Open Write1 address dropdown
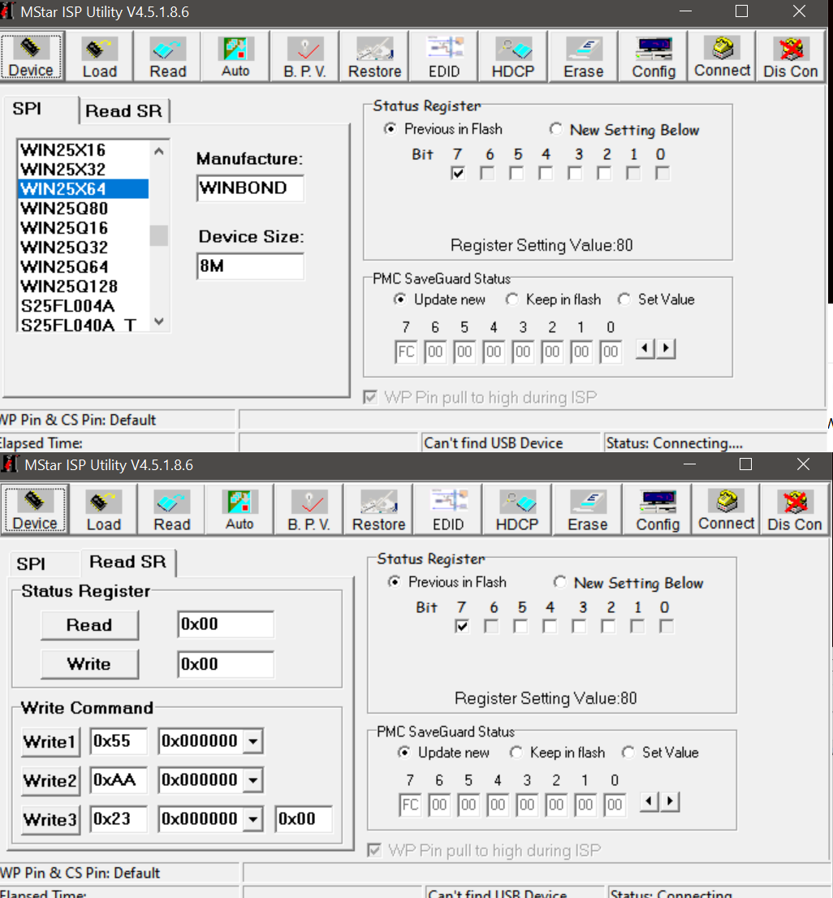Image resolution: width=833 pixels, height=898 pixels. click(x=252, y=741)
